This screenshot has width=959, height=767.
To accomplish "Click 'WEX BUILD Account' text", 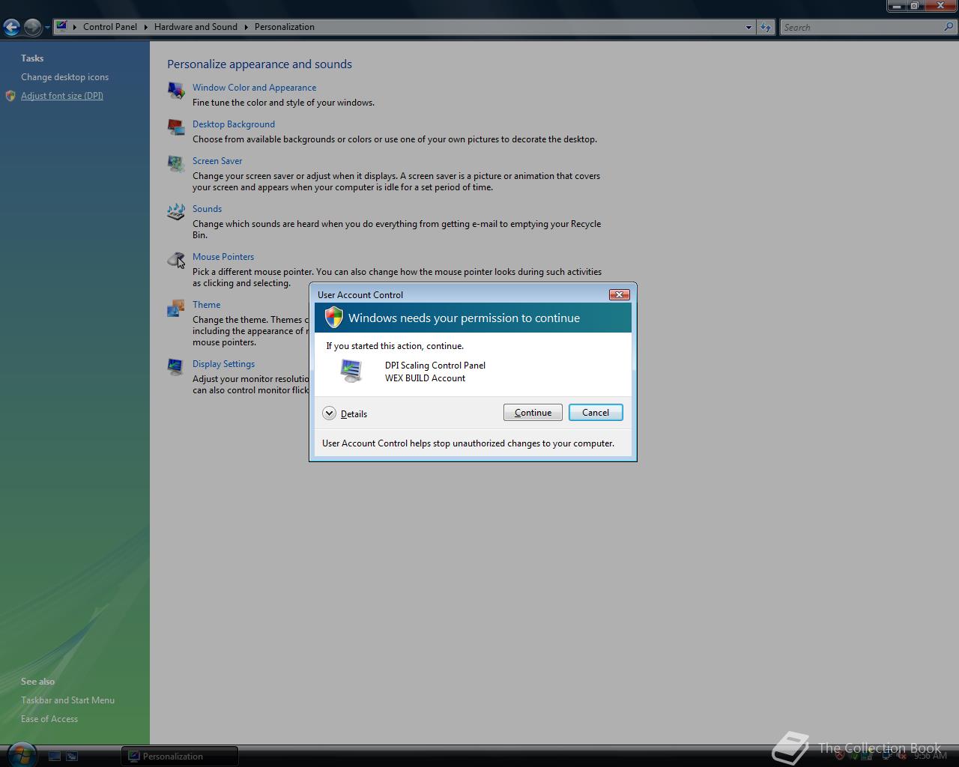I will click(425, 378).
